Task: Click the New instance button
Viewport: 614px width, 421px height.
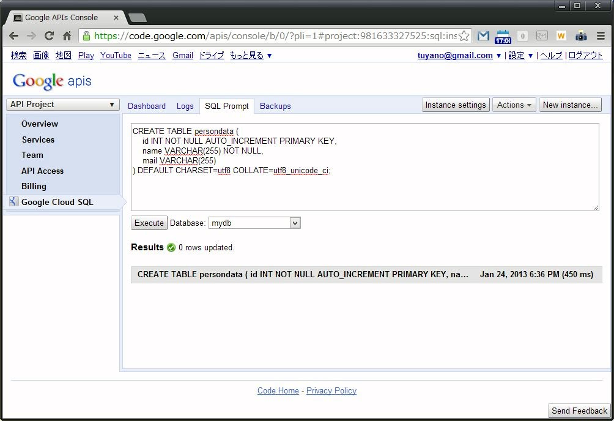Action: (570, 105)
